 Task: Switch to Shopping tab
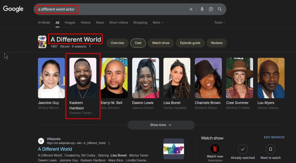140,23
